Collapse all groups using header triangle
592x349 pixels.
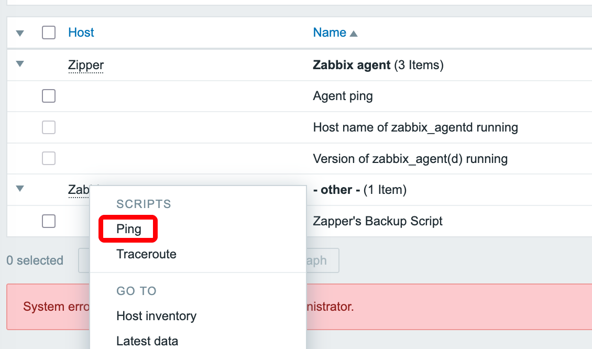coord(20,33)
